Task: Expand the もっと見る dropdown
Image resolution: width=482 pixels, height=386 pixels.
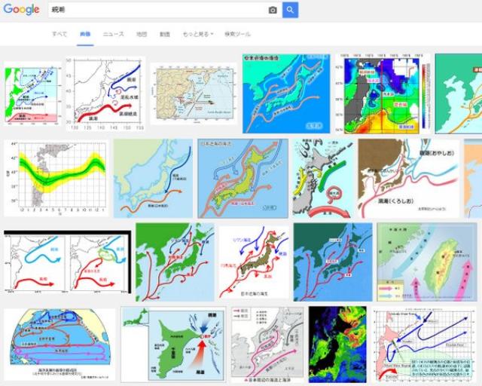Action: click(198, 35)
